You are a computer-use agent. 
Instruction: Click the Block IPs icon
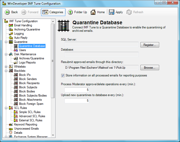click(x=16, y=75)
